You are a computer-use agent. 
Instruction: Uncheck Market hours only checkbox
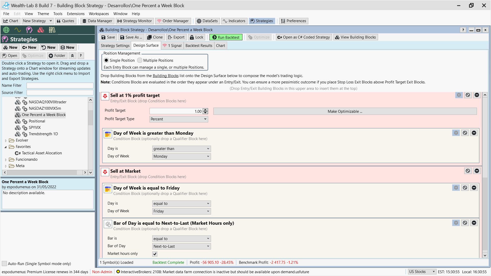click(155, 254)
